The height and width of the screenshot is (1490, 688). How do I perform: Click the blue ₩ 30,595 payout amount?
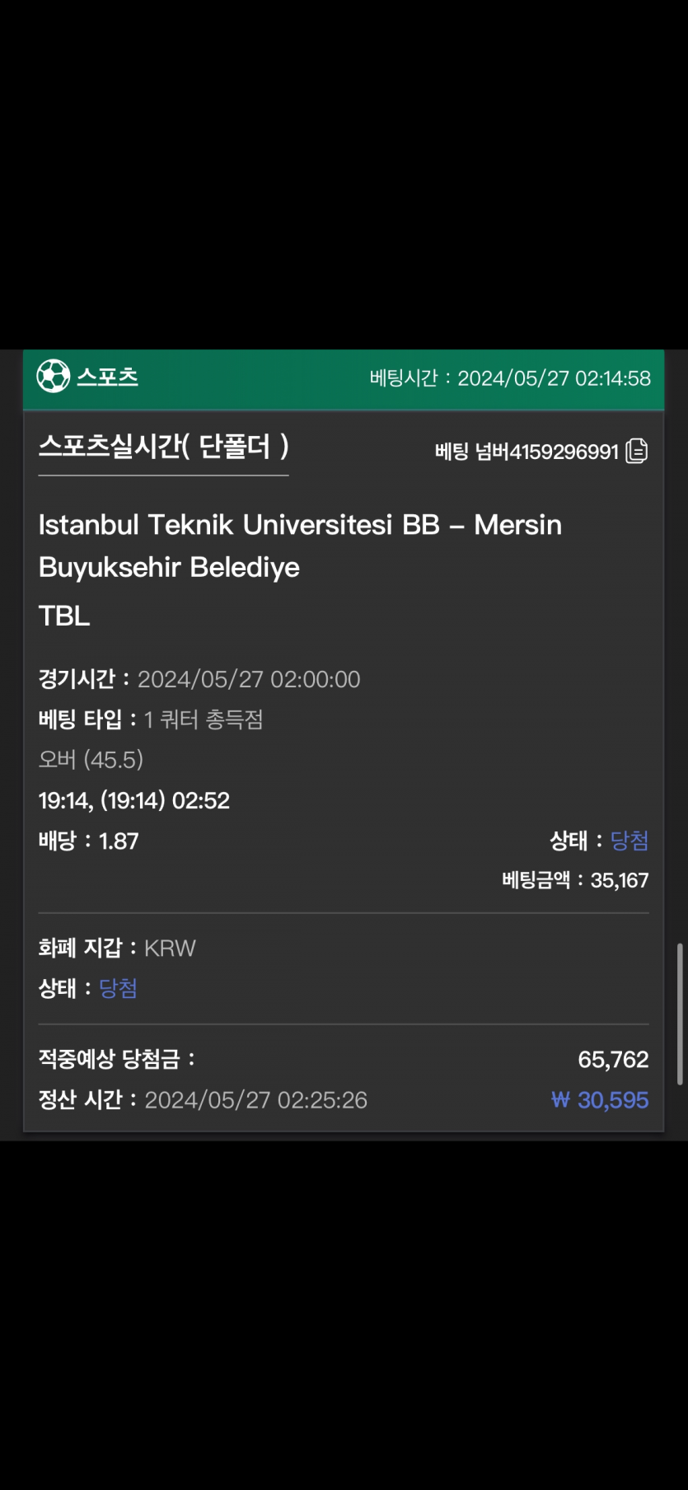(x=600, y=1100)
